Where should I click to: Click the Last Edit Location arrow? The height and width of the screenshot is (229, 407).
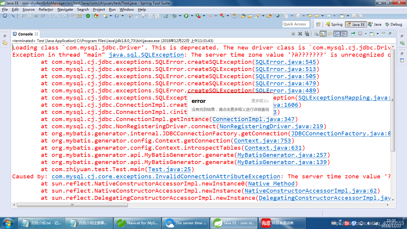pyautogui.click(x=310, y=16)
